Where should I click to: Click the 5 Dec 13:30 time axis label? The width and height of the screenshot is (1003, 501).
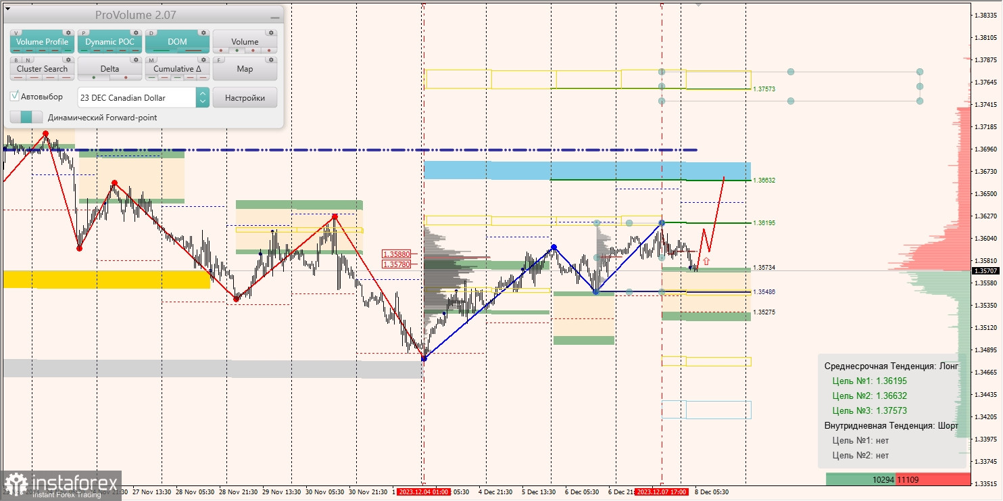pos(539,492)
